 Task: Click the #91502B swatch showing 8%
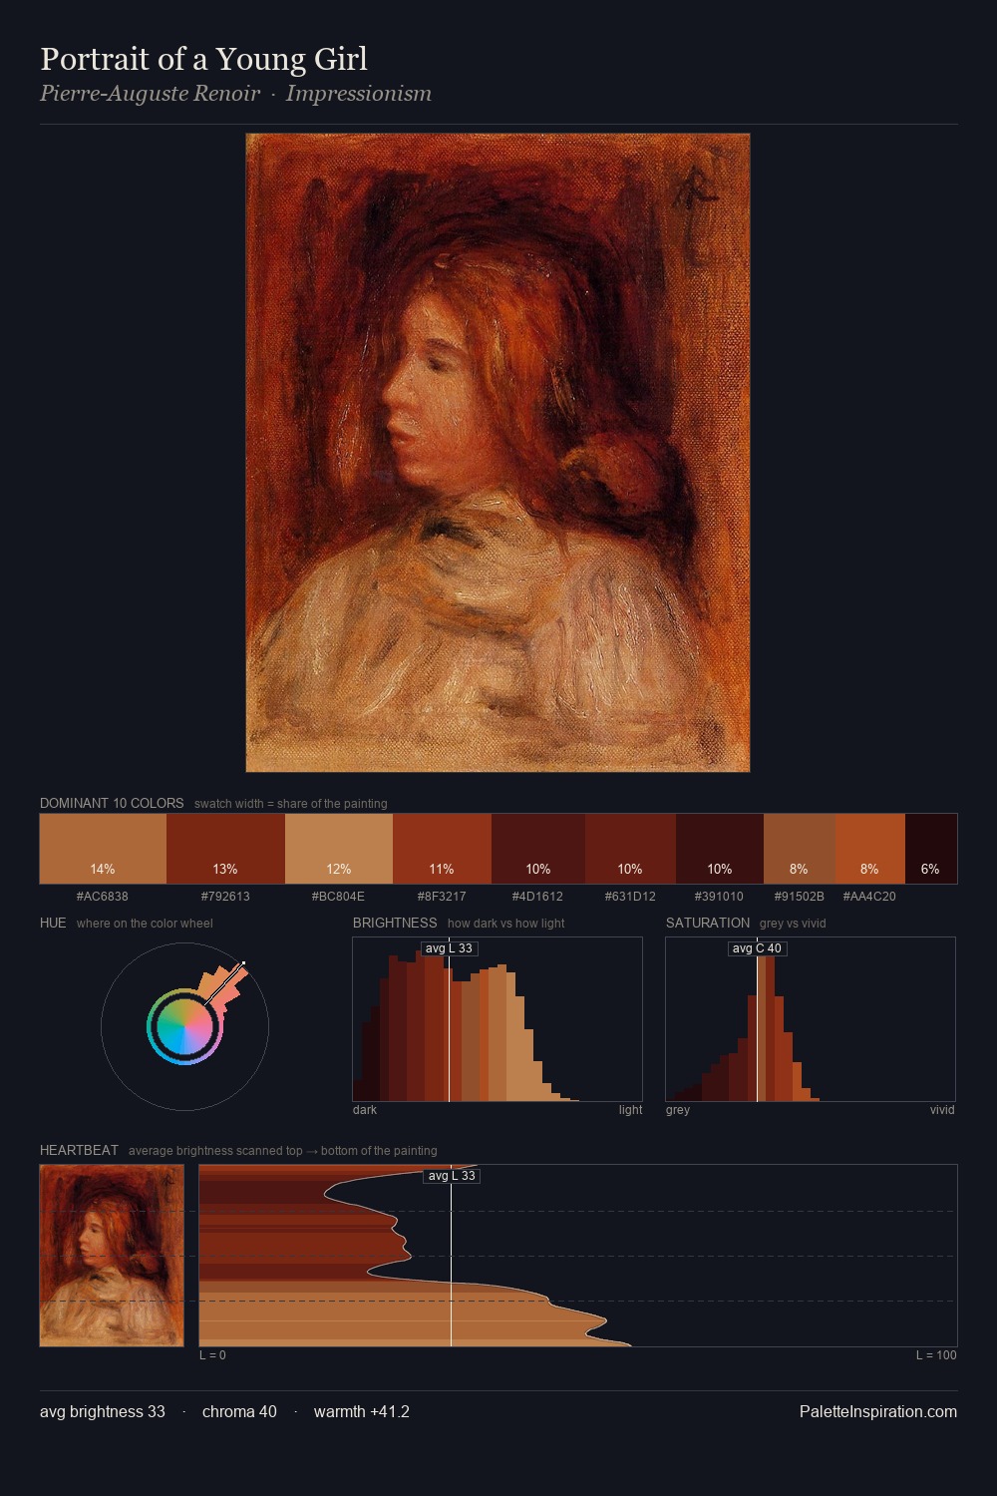click(799, 849)
